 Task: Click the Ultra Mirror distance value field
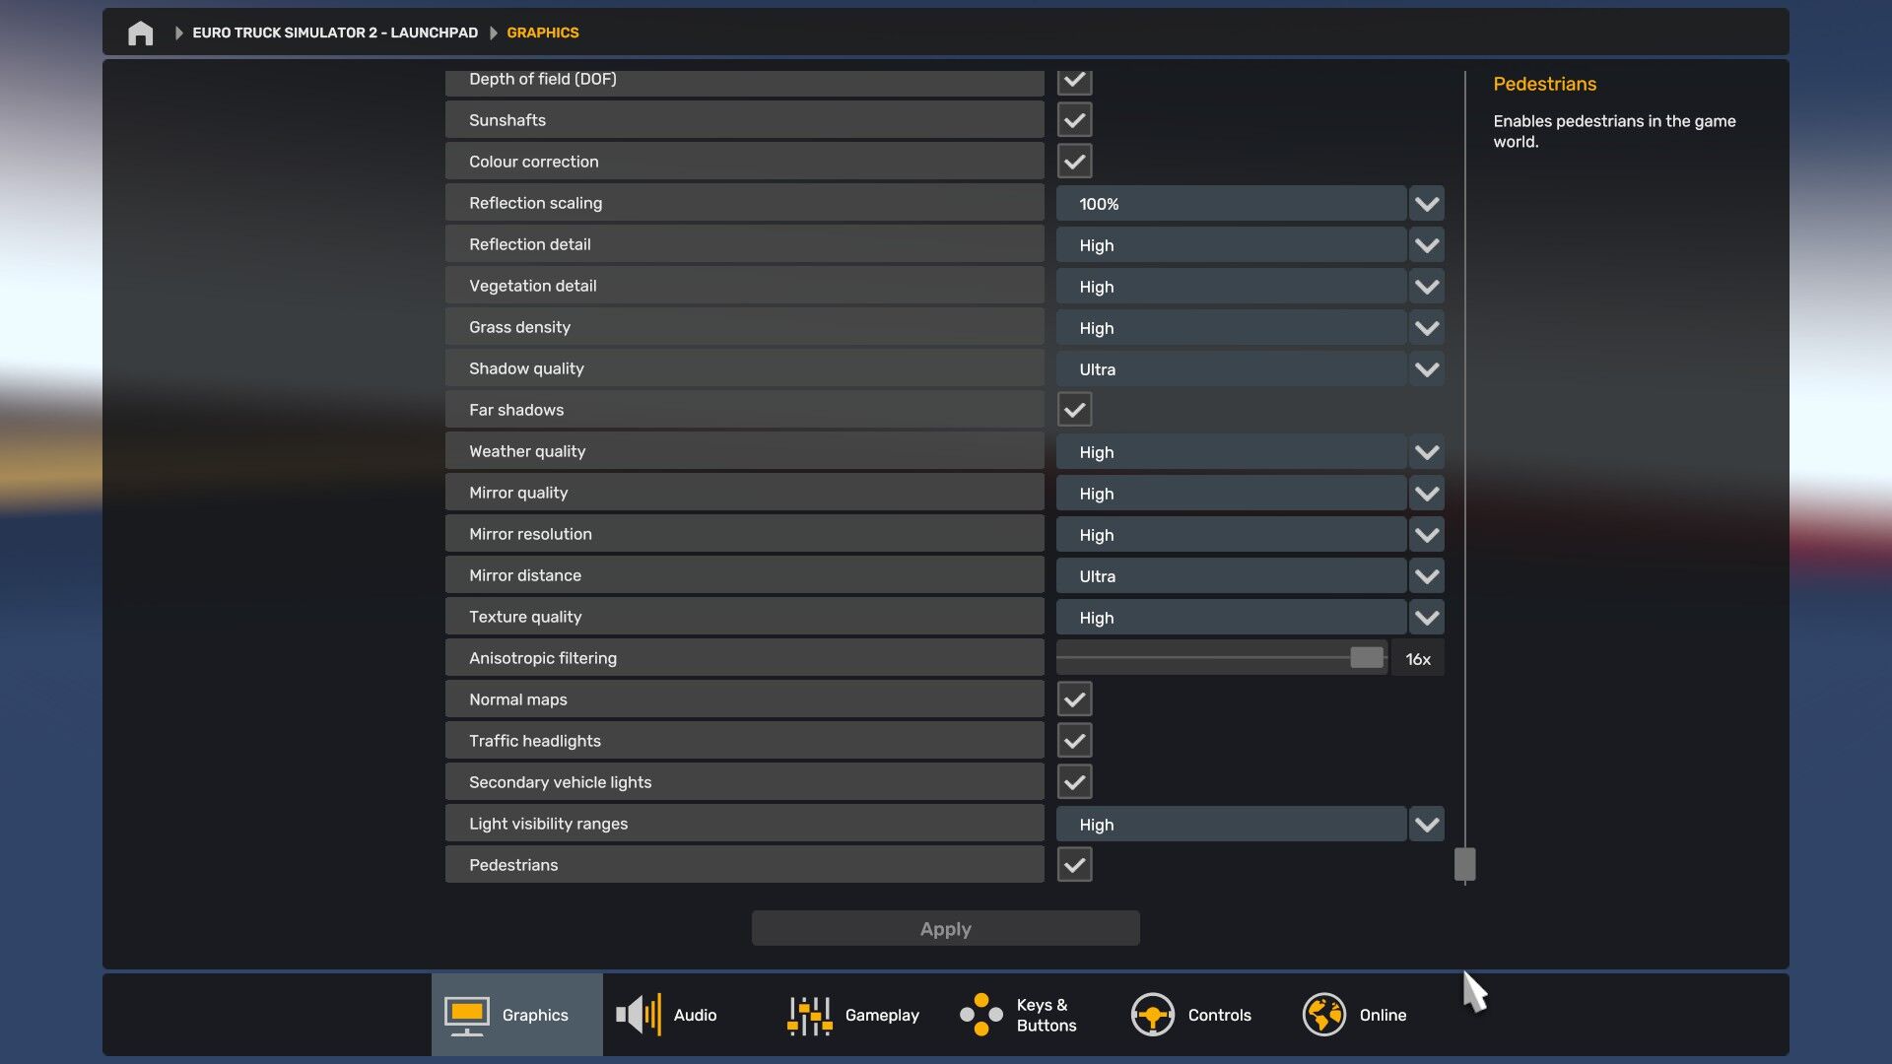(1231, 576)
